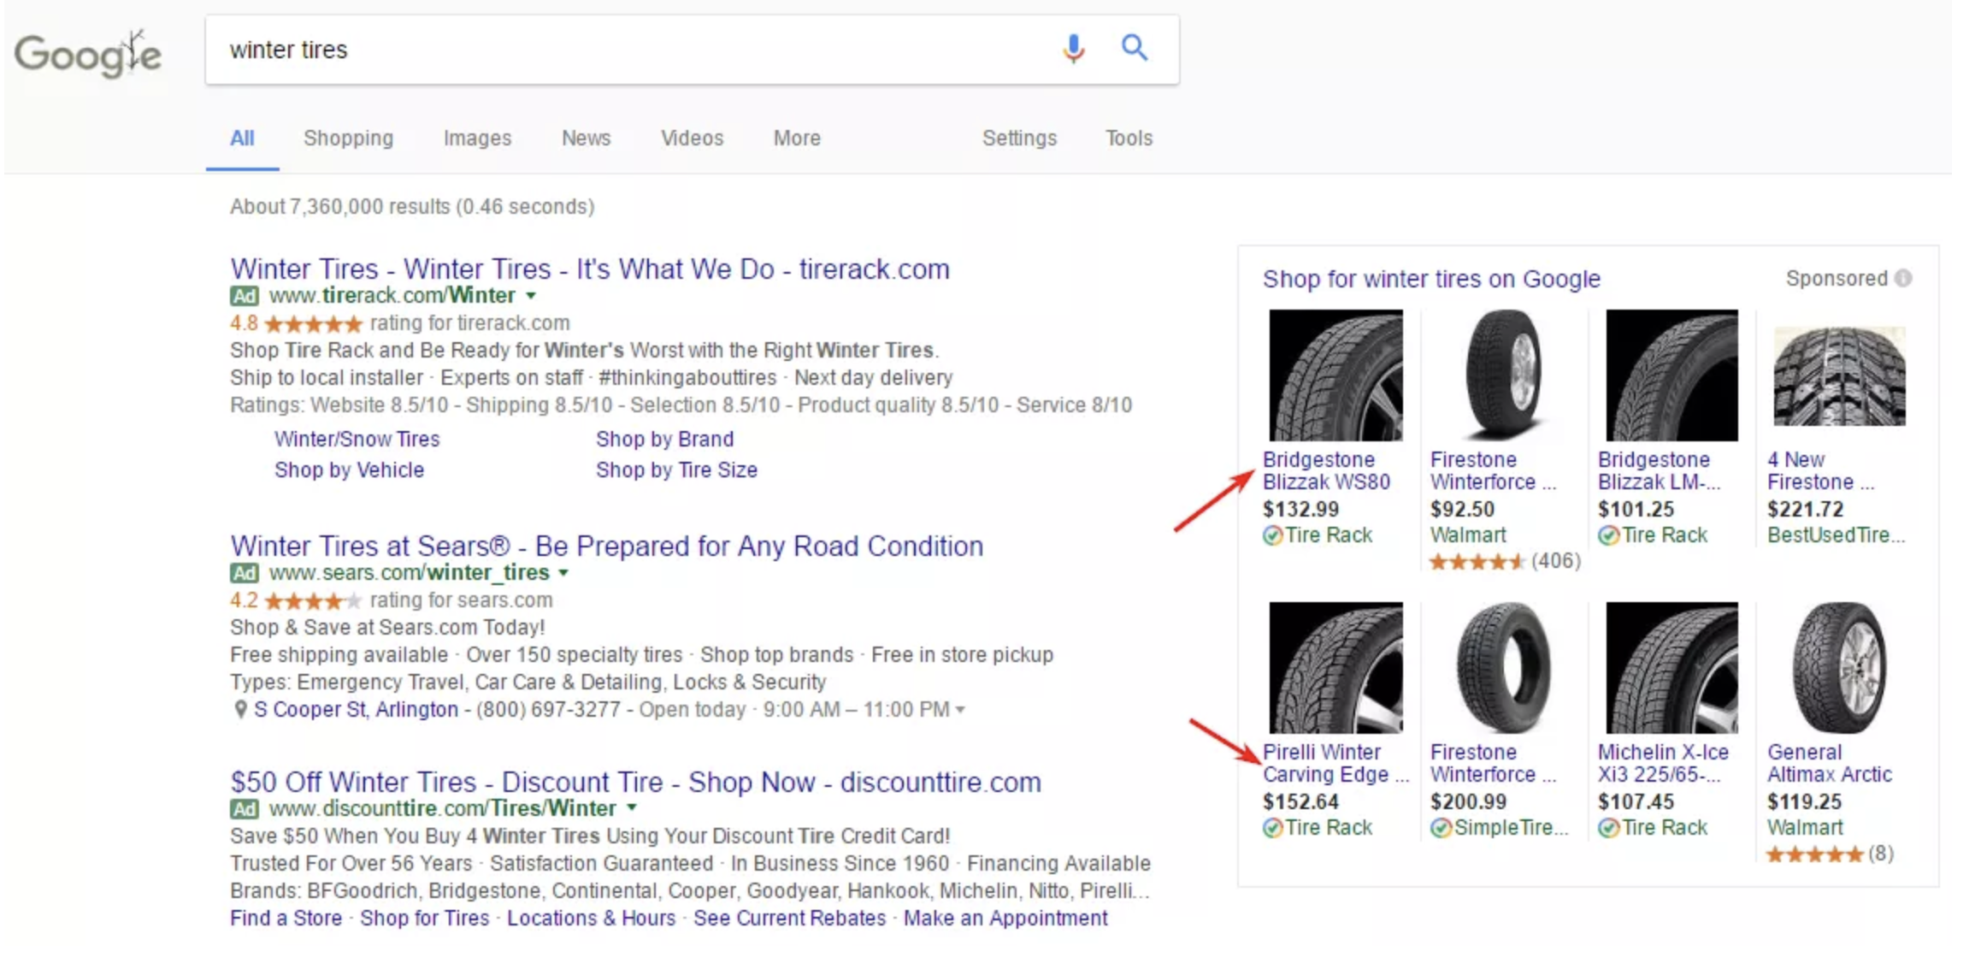Click the Shop by Tire Size sitelink
This screenshot has width=1987, height=975.
pos(676,470)
